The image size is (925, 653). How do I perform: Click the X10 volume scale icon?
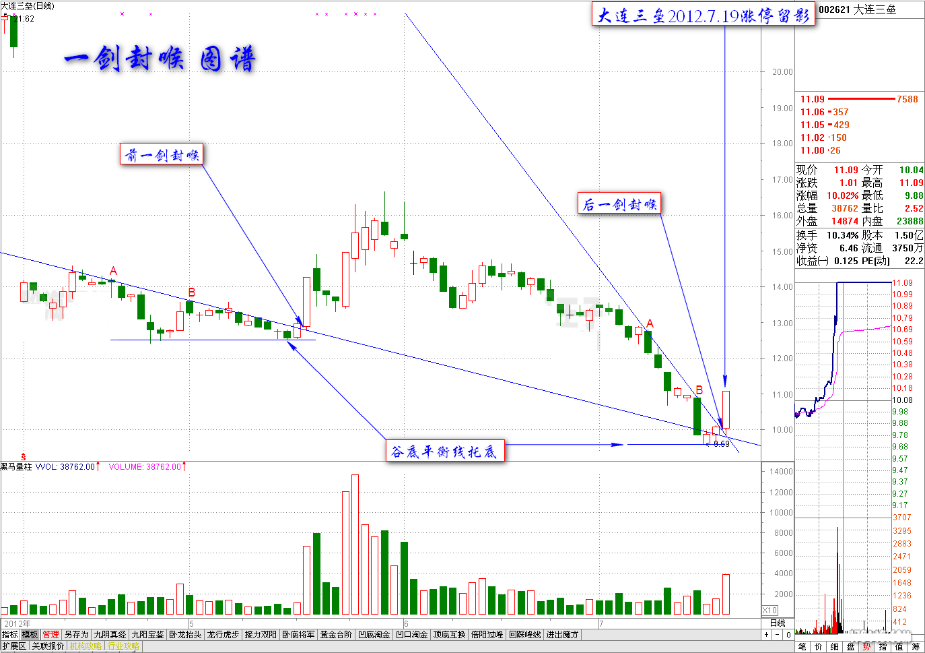click(x=769, y=610)
